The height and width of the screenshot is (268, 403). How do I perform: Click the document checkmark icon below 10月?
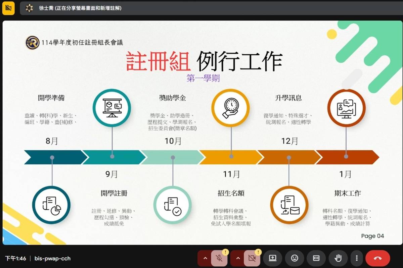pos(173,205)
